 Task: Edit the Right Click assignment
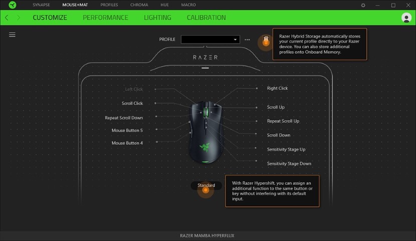[x=277, y=88]
